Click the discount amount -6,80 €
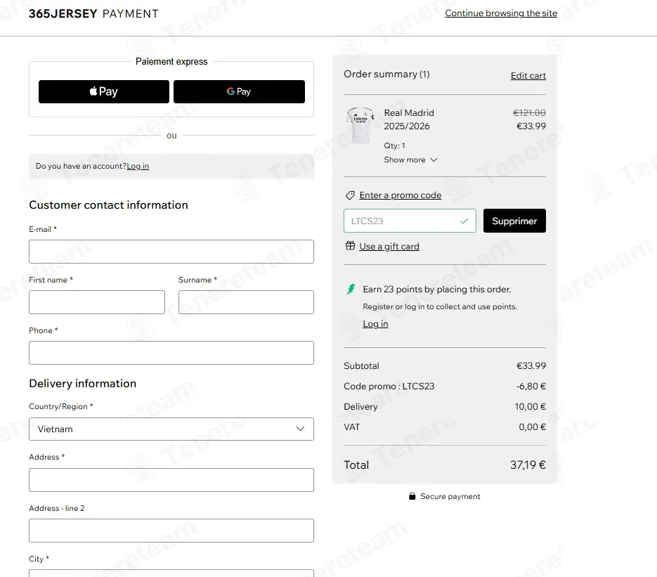Image resolution: width=657 pixels, height=577 pixels. pyautogui.click(x=531, y=387)
